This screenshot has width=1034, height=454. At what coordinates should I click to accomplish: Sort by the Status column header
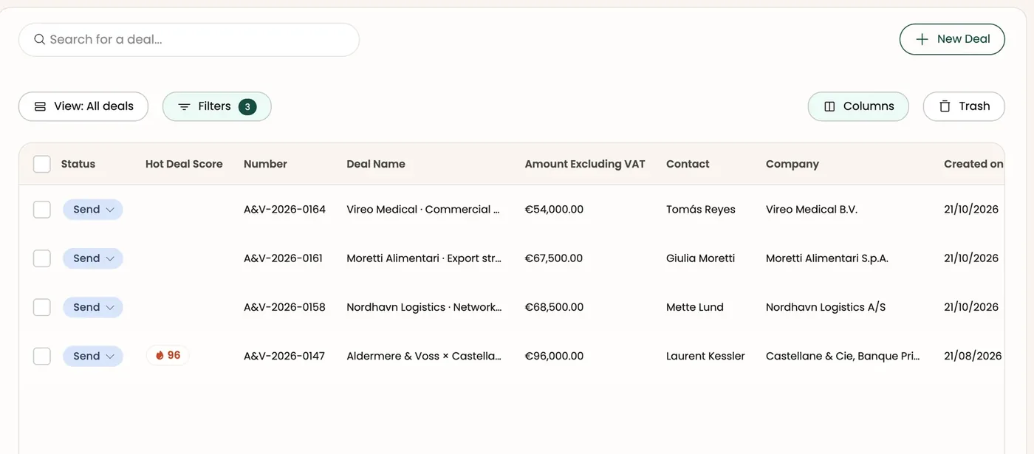point(78,164)
